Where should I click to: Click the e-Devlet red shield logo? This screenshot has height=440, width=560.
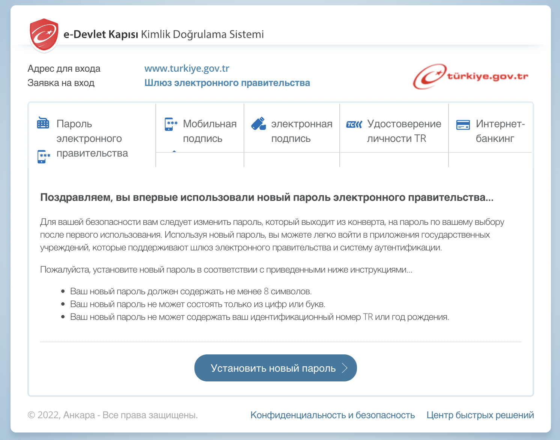(44, 35)
